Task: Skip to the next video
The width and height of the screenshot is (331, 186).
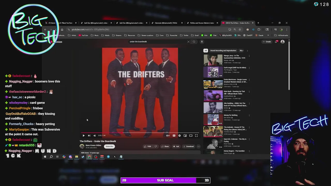Action: click(x=89, y=136)
